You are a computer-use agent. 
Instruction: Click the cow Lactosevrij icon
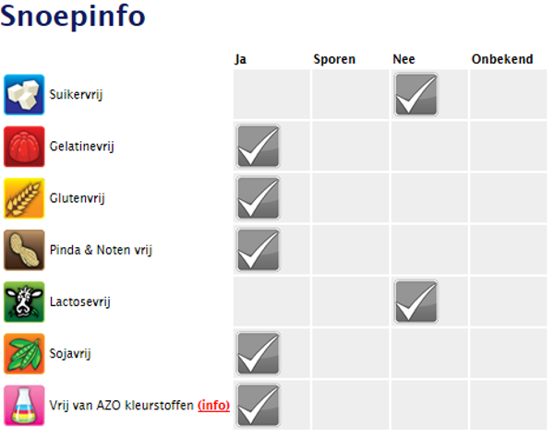point(24,301)
